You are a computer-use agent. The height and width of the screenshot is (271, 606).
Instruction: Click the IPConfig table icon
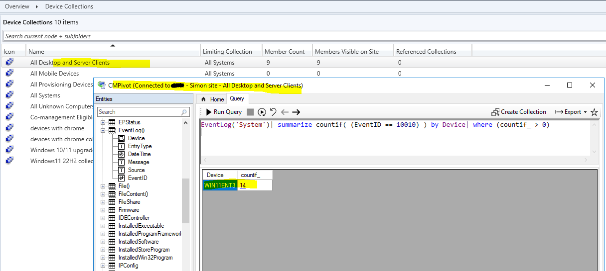point(112,266)
